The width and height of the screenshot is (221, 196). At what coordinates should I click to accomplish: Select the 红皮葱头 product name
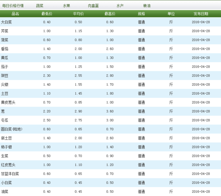point(8,165)
